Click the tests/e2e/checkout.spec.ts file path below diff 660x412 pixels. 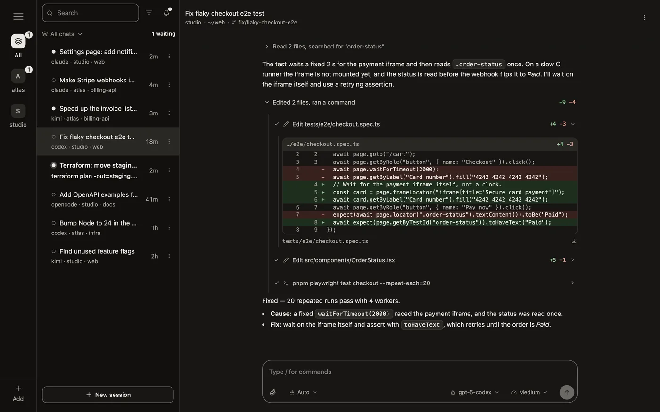pyautogui.click(x=325, y=241)
